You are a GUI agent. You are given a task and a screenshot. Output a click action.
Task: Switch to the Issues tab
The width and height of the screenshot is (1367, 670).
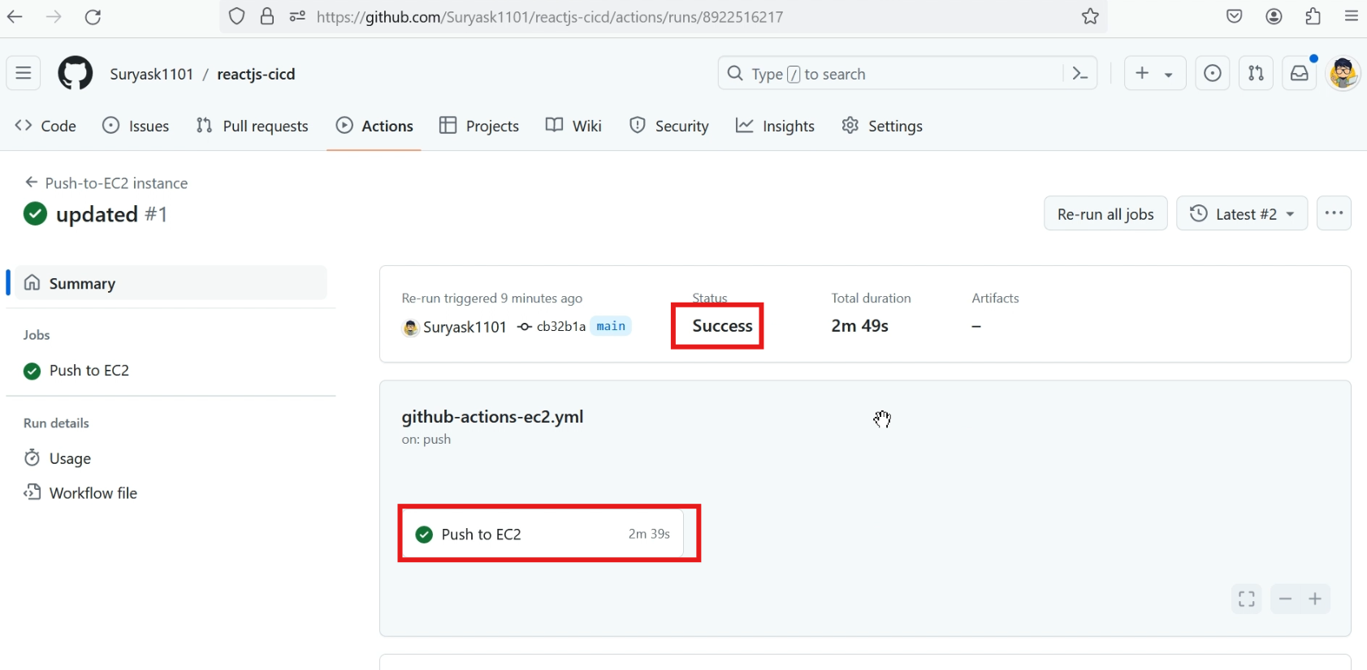(x=136, y=126)
